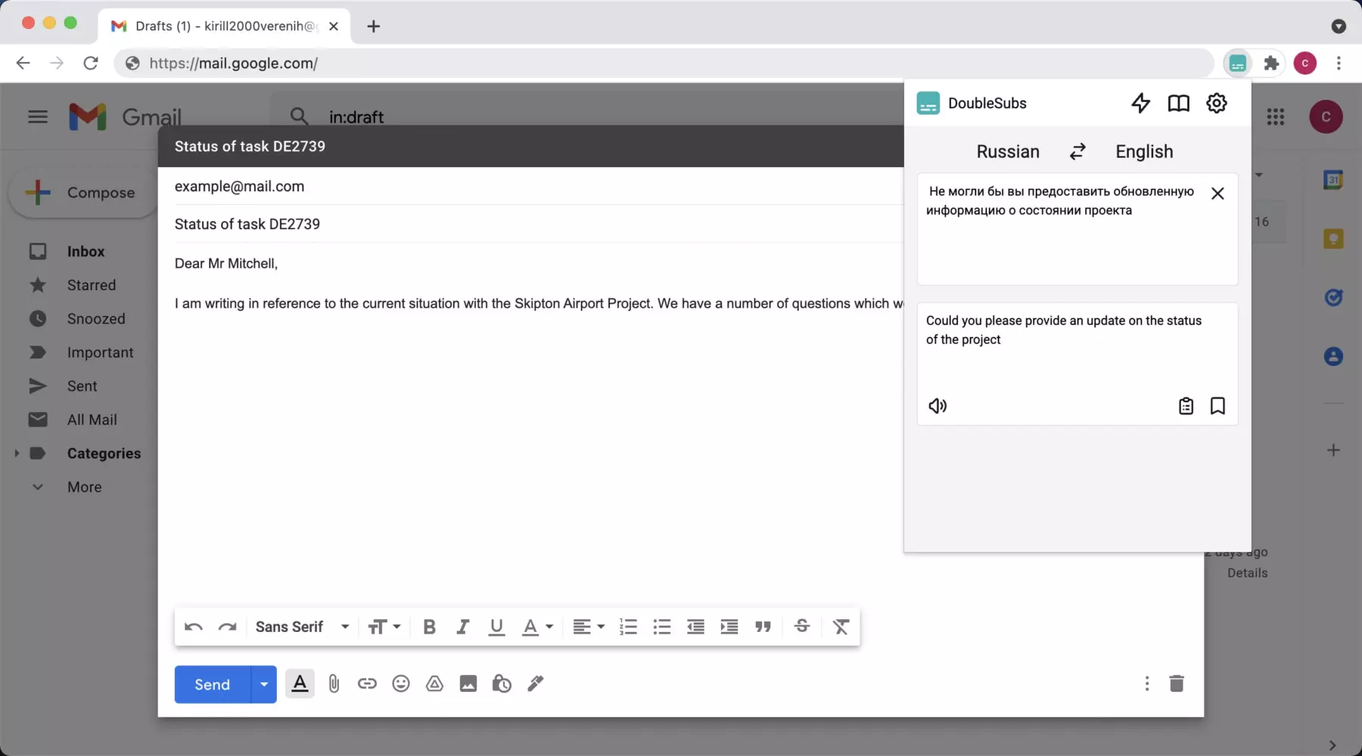Swap Russian and English languages
This screenshot has height=756, width=1362.
[x=1077, y=152]
